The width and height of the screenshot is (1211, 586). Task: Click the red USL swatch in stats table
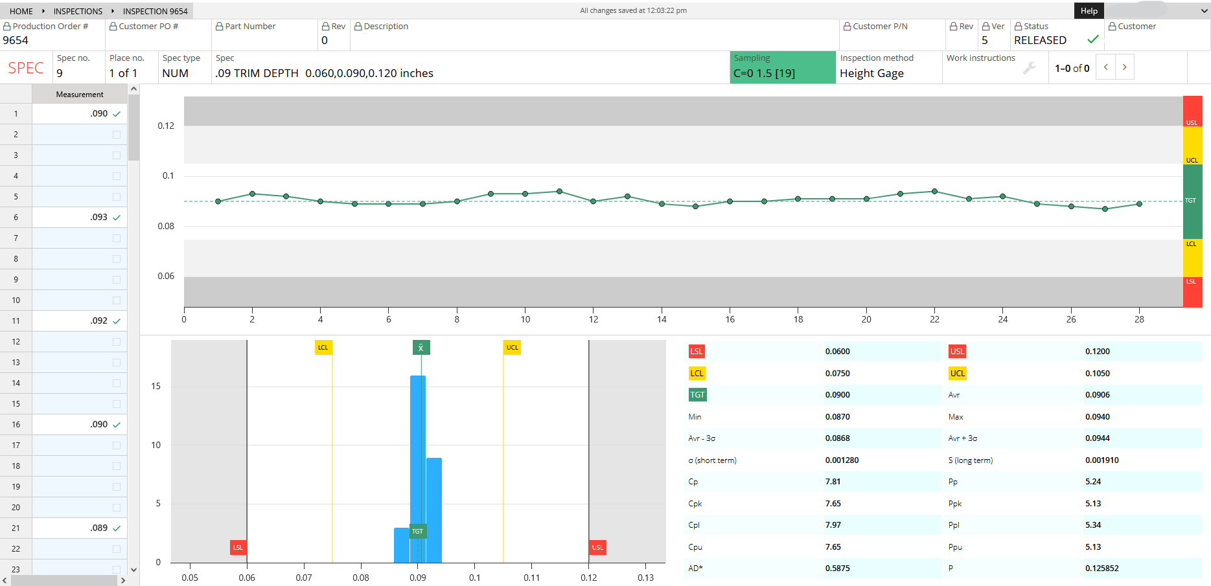(x=957, y=352)
